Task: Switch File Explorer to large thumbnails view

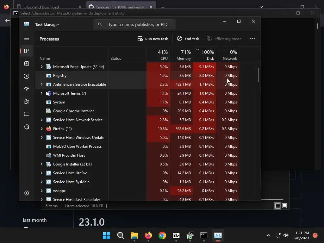Action: (284, 206)
